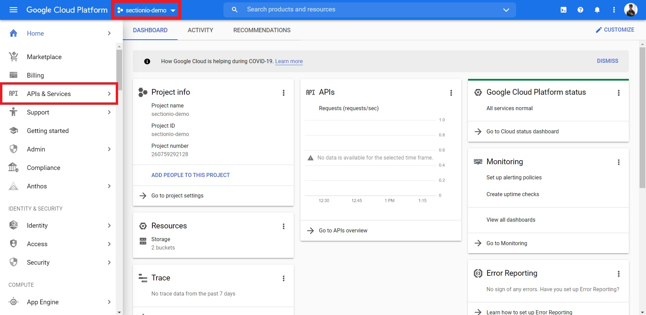Viewport: 646px width, 315px height.
Task: Activate Cloud Shell icon in header
Action: point(564,10)
